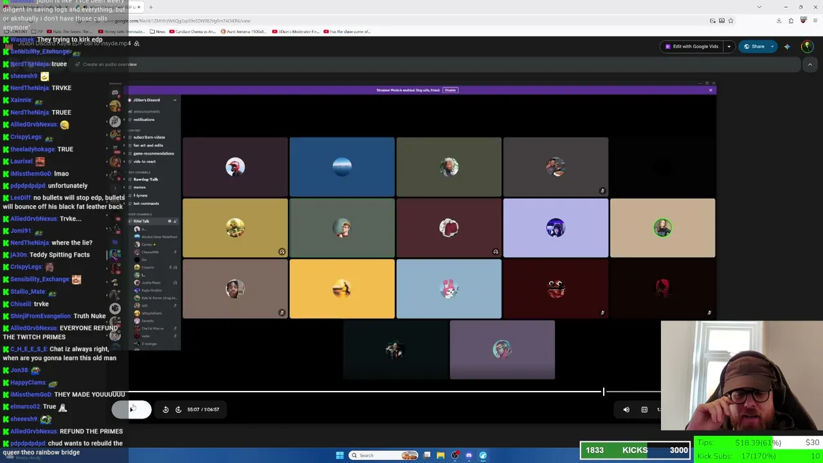
Task: Skip the video forward ten seconds
Action: point(178,410)
